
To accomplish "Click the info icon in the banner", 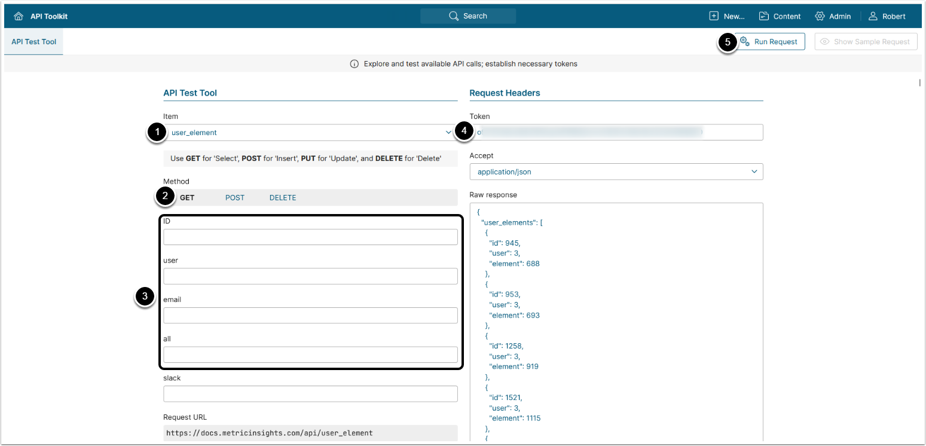I will pos(354,63).
